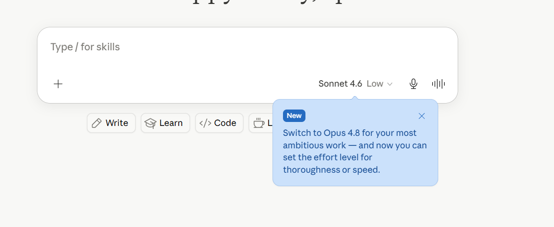Click the 'Switch to Opus 4.8' message text
This screenshot has height=227, width=554.
(355, 151)
